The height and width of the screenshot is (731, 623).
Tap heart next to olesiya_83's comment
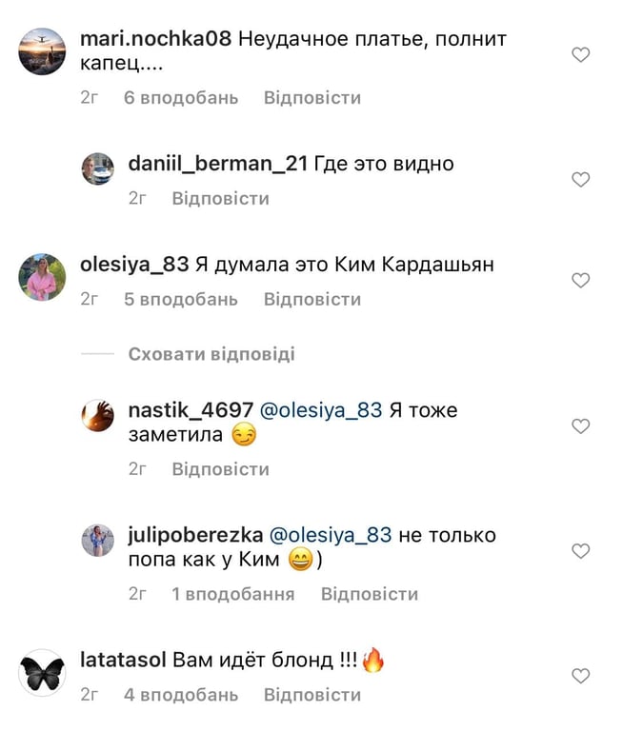580,280
